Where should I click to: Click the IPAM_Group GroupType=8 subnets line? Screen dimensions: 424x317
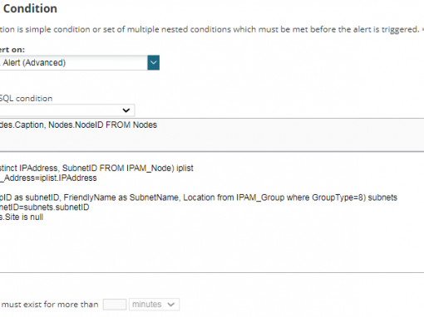[x=199, y=198]
